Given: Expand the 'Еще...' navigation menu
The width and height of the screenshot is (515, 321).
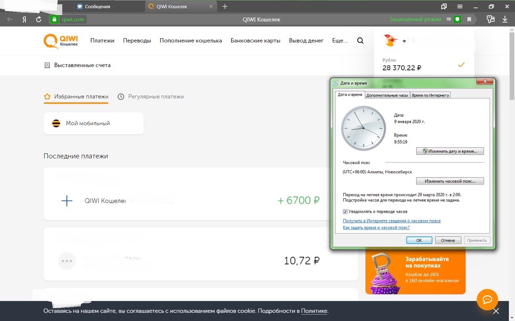Looking at the screenshot, I should click(340, 41).
